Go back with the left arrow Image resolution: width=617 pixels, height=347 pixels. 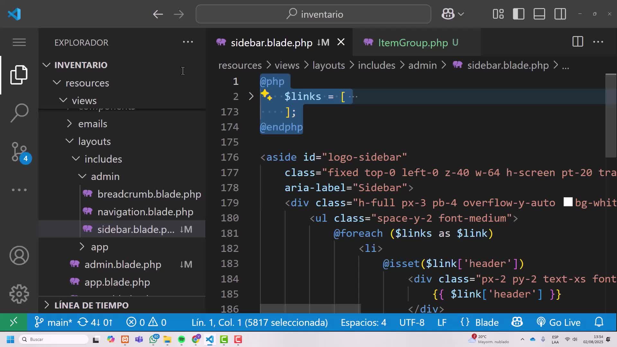[158, 14]
